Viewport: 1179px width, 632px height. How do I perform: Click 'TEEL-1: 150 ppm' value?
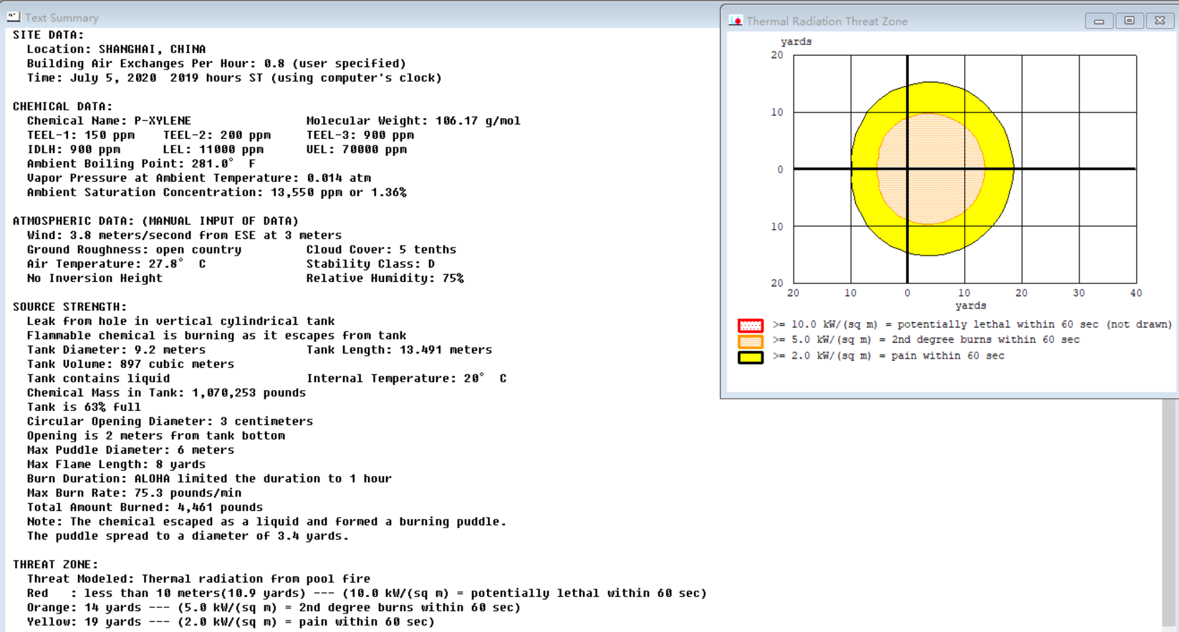[x=80, y=135]
